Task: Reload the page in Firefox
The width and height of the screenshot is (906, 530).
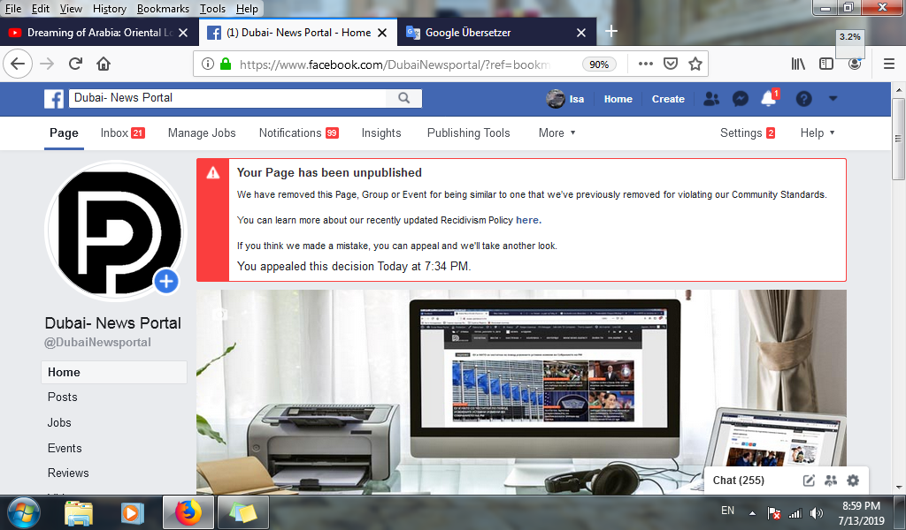Action: pyautogui.click(x=75, y=64)
